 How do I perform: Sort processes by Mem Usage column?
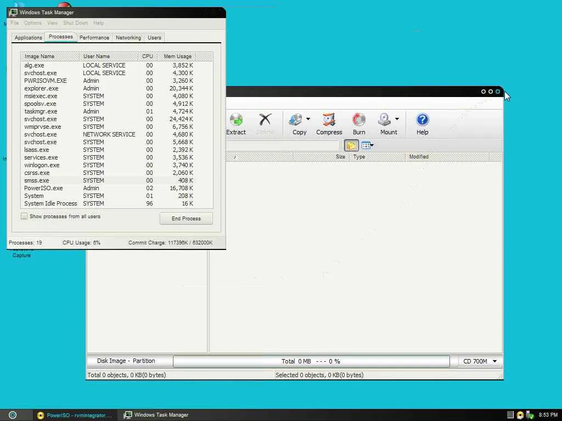(177, 56)
